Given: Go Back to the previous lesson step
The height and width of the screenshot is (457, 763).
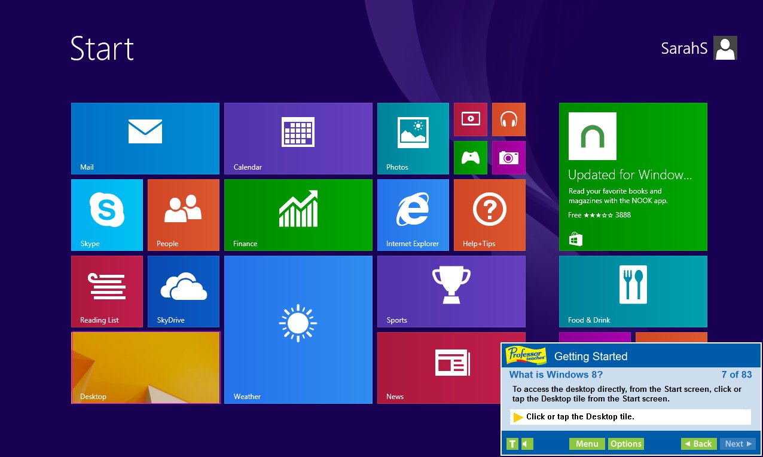Looking at the screenshot, I should pos(698,444).
